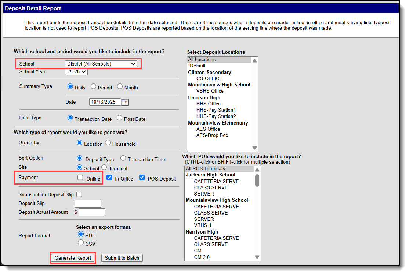Switch summary type to Month
The height and width of the screenshot is (275, 409).
pyautogui.click(x=119, y=87)
